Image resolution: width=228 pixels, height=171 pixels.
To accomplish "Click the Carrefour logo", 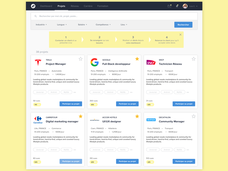I will [38, 119].
